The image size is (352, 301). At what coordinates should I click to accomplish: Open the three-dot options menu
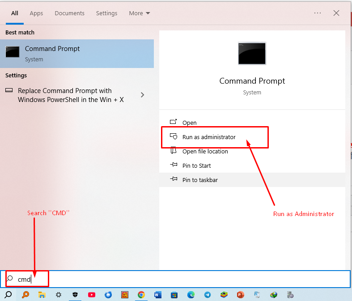coord(318,13)
